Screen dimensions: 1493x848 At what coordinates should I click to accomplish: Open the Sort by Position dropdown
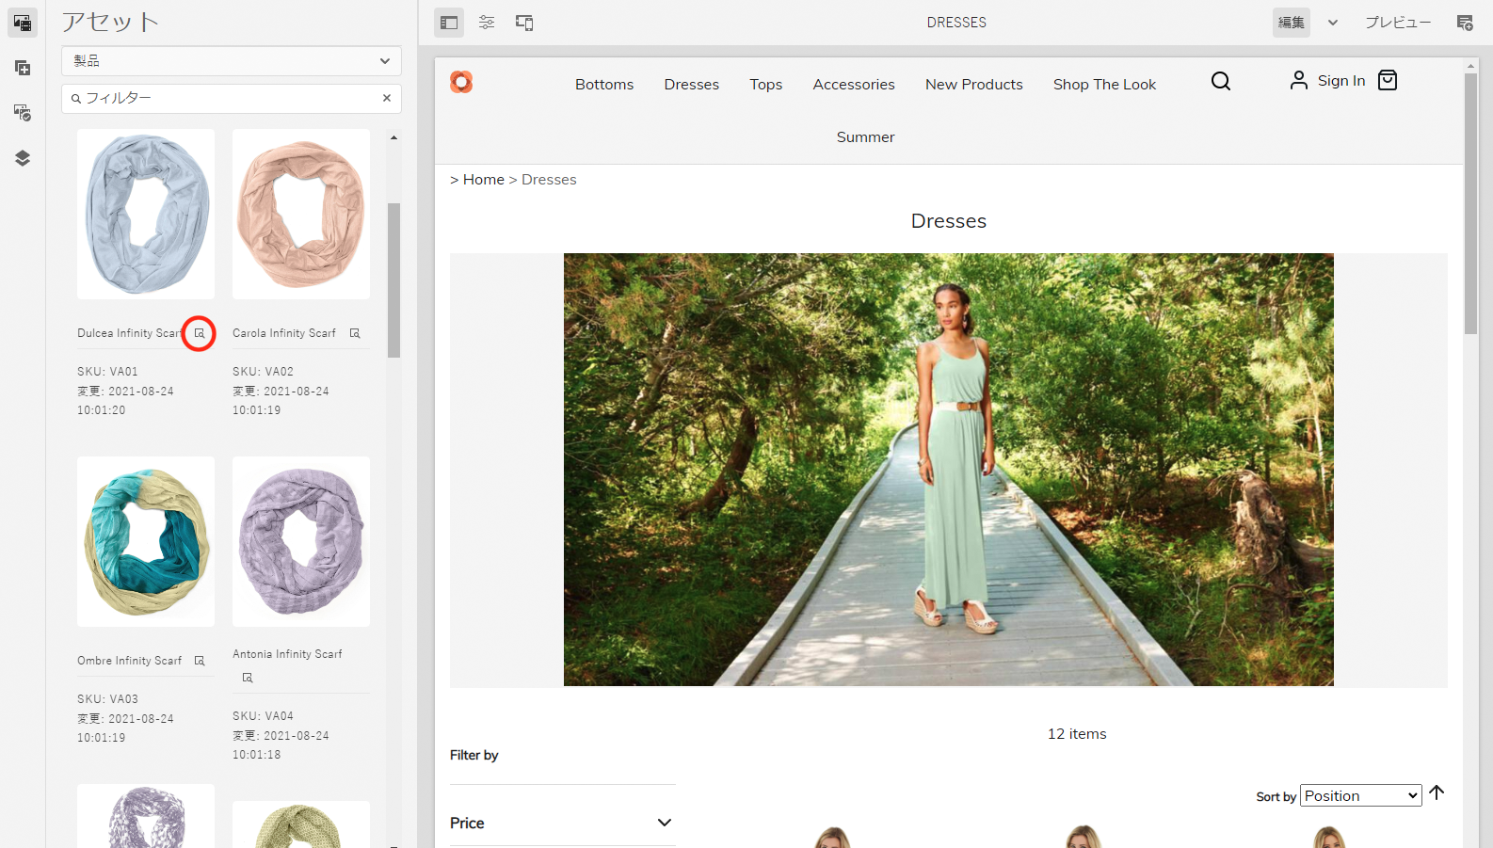(x=1361, y=796)
